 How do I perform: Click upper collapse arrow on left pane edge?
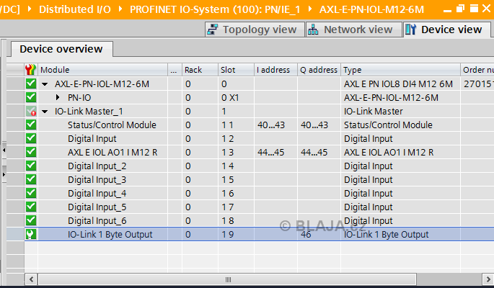point(4,150)
